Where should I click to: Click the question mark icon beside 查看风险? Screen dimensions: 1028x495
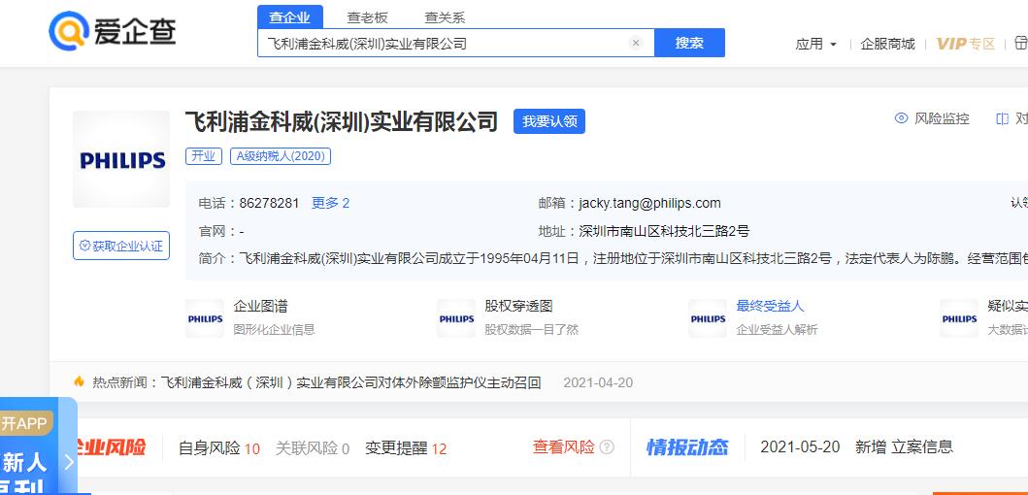[x=607, y=447]
